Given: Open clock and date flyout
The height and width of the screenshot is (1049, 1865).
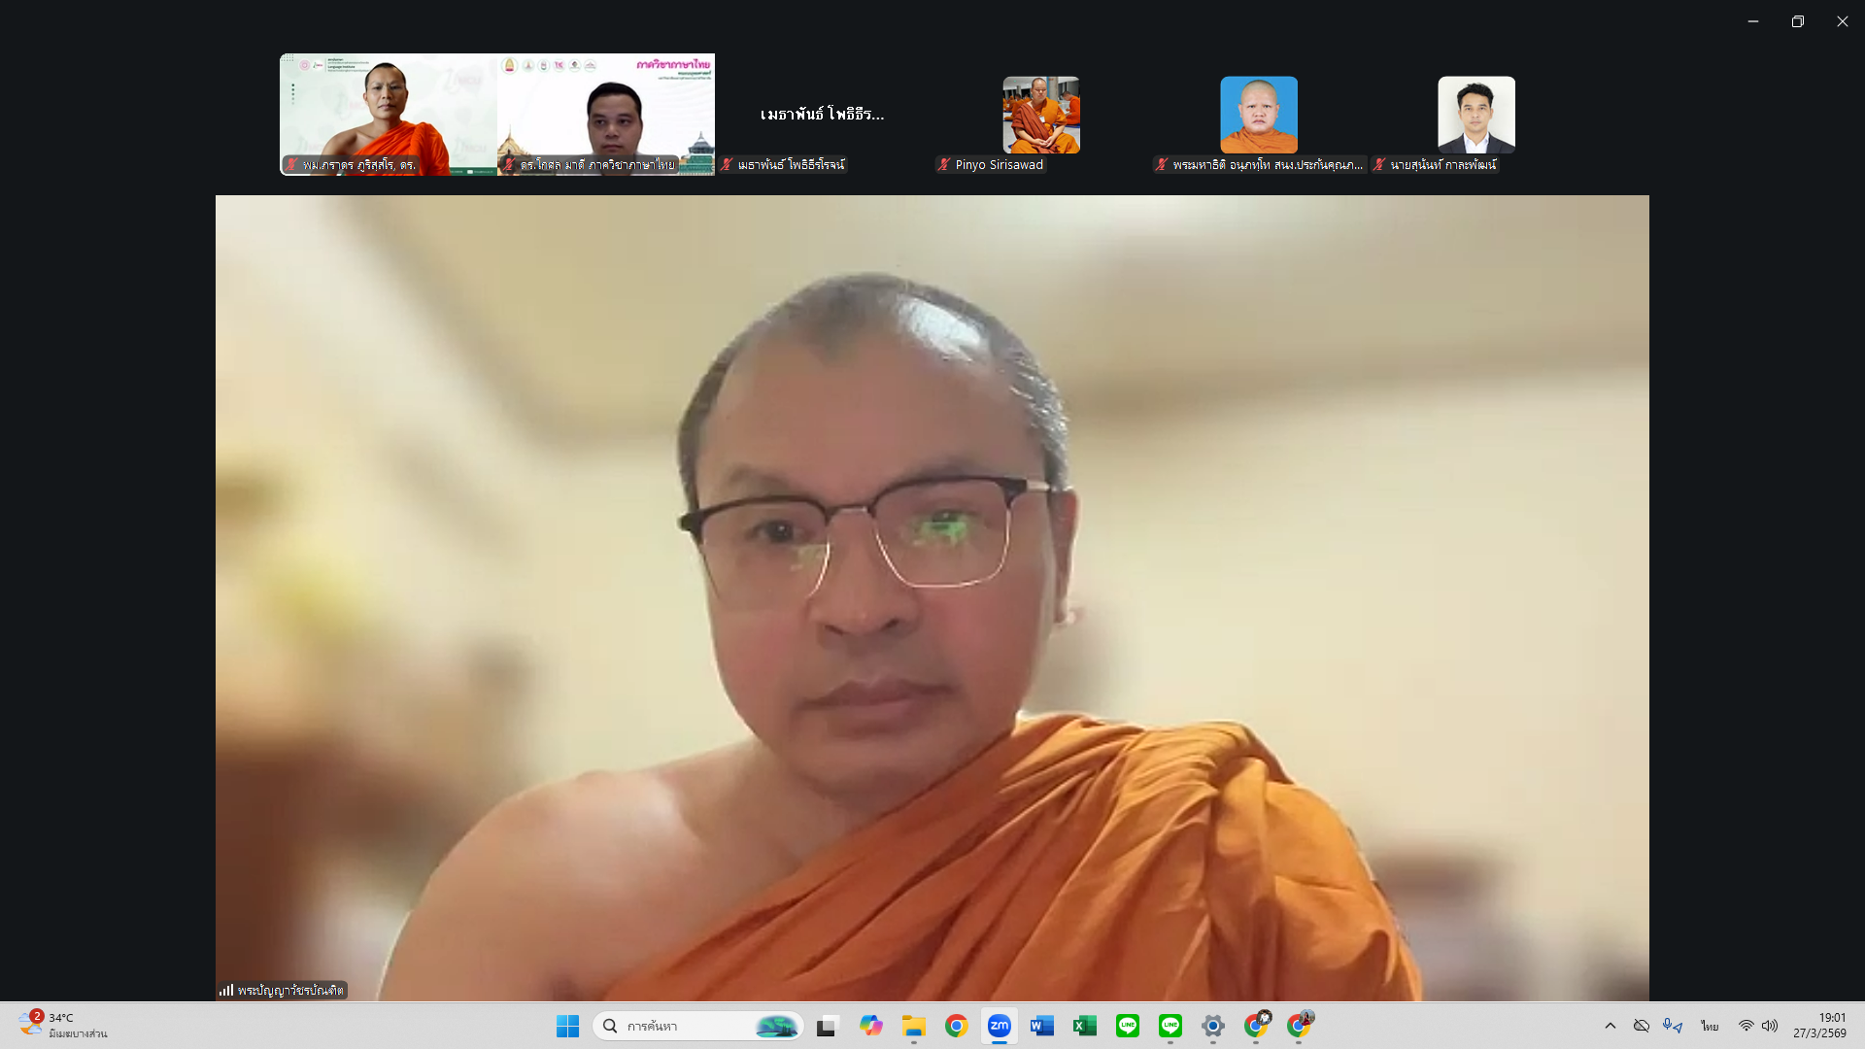Looking at the screenshot, I should [x=1819, y=1026].
